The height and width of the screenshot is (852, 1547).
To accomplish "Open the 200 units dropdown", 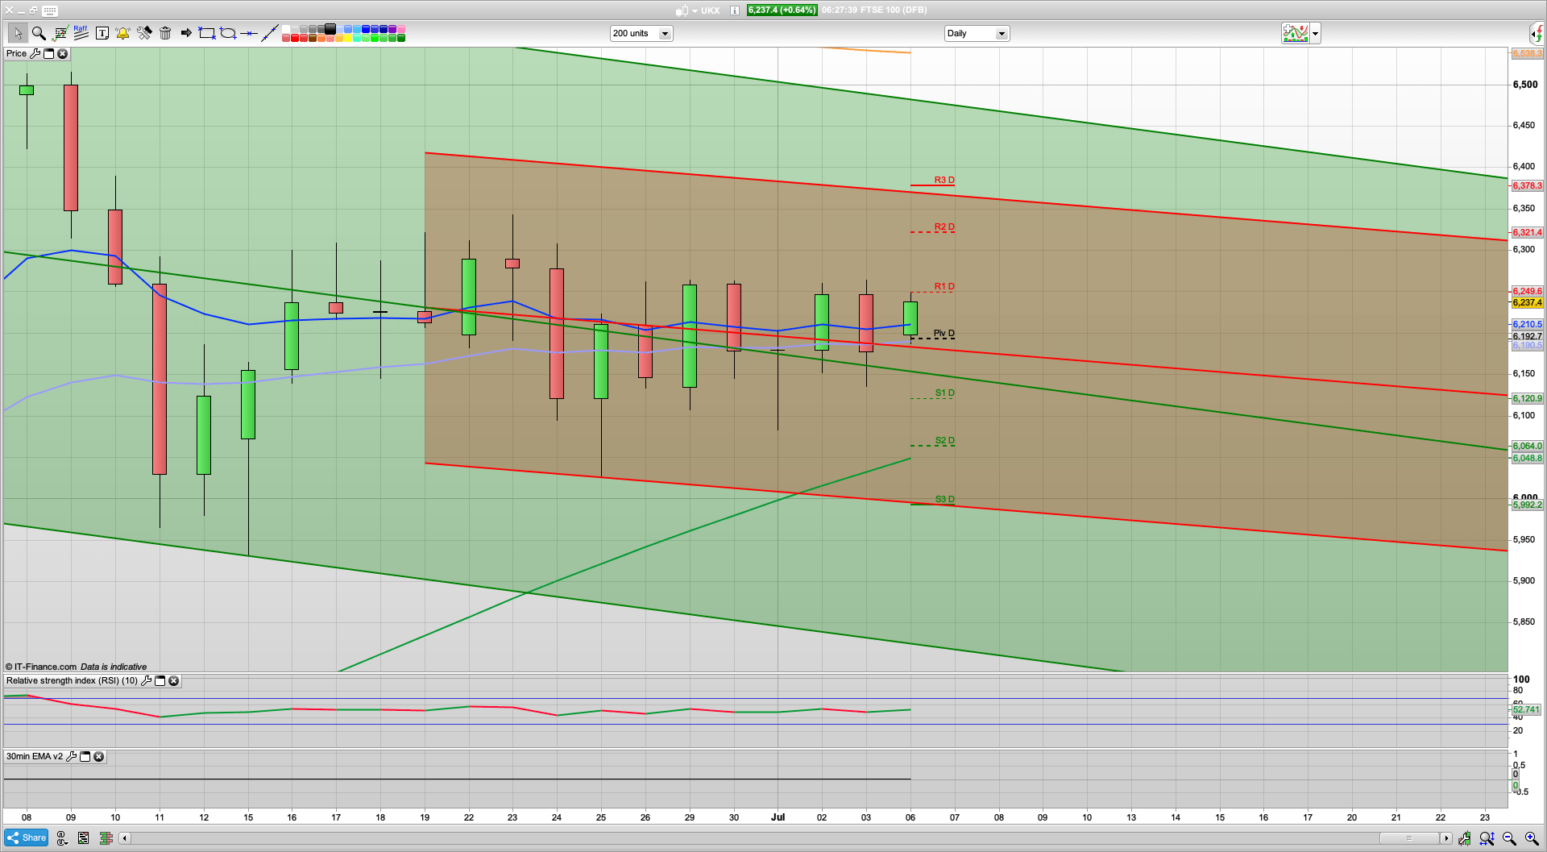I will click(641, 33).
